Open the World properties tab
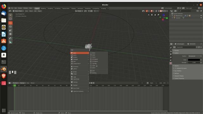 point(171,63)
